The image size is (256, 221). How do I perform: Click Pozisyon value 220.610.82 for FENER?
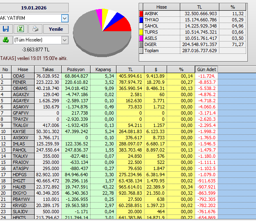pyautogui.click(x=77, y=82)
